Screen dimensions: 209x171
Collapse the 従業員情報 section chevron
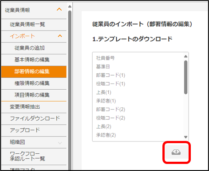tap(59, 9)
